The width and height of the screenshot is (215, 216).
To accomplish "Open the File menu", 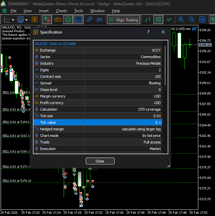I will 13,11.
